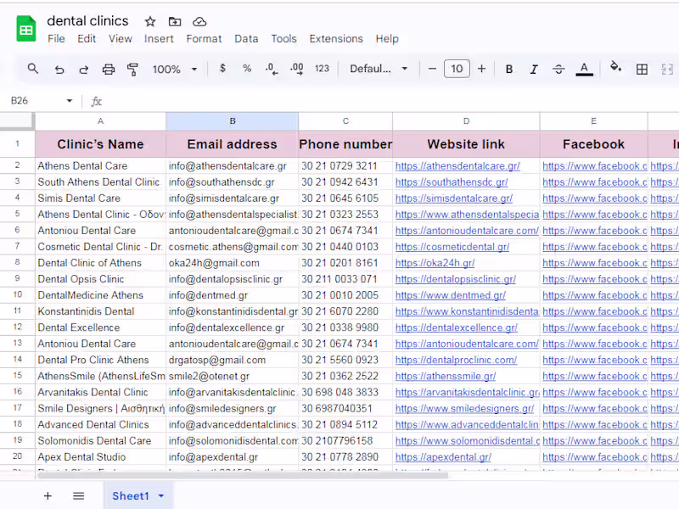679x509 pixels.
Task: Click the font size input field
Action: tap(457, 69)
